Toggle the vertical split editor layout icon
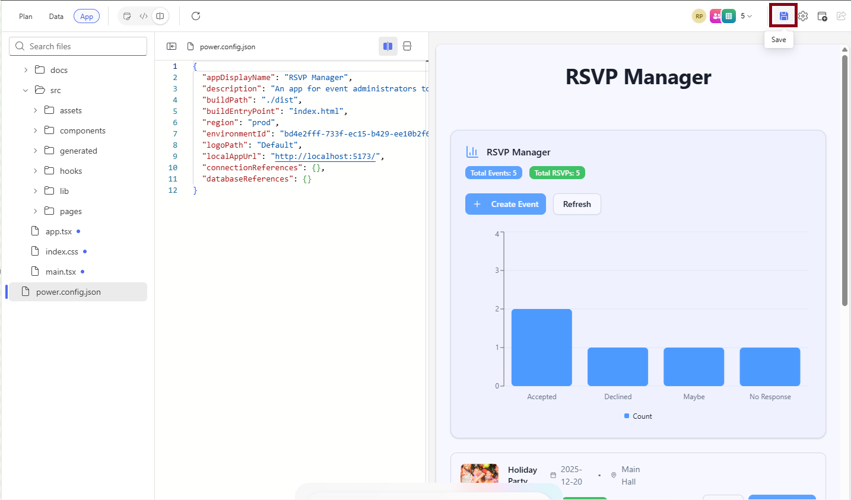The image size is (851, 500). pyautogui.click(x=388, y=46)
